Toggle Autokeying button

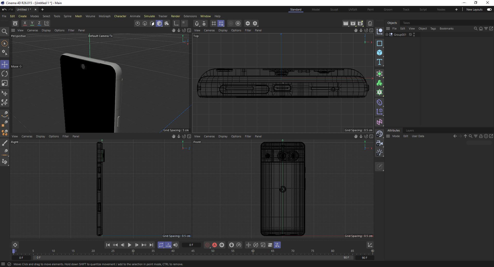[x=214, y=245]
